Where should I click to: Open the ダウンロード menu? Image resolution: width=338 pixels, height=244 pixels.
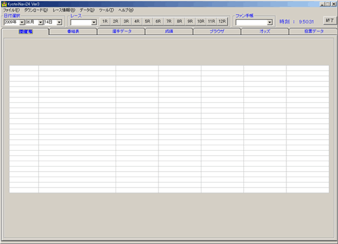(x=36, y=10)
